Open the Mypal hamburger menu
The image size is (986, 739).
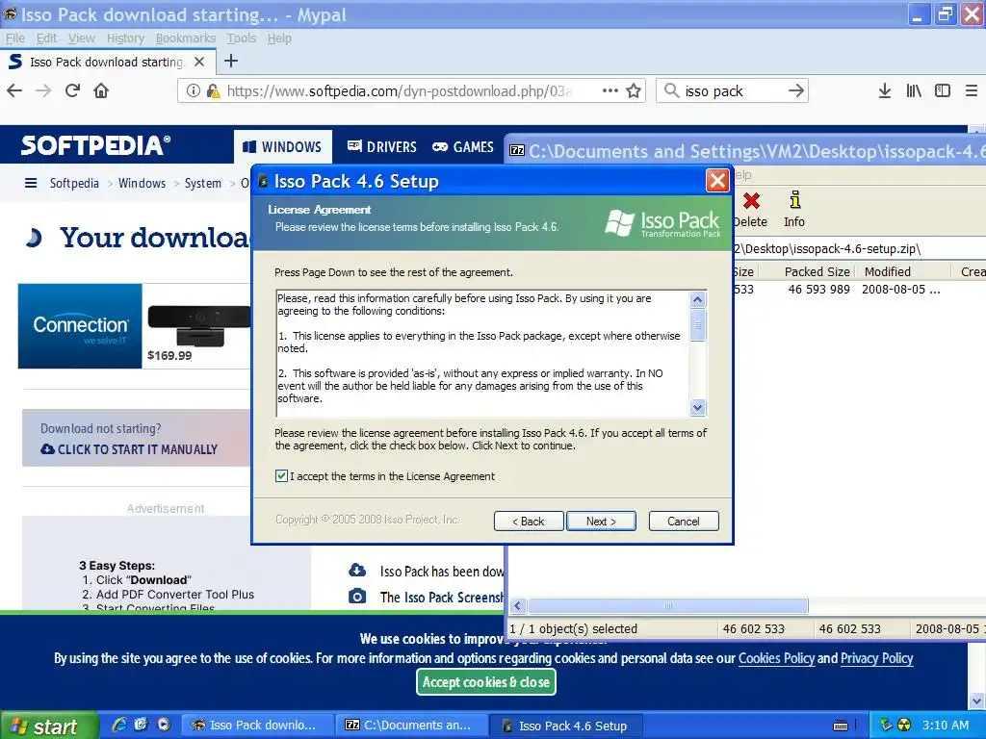click(x=971, y=91)
